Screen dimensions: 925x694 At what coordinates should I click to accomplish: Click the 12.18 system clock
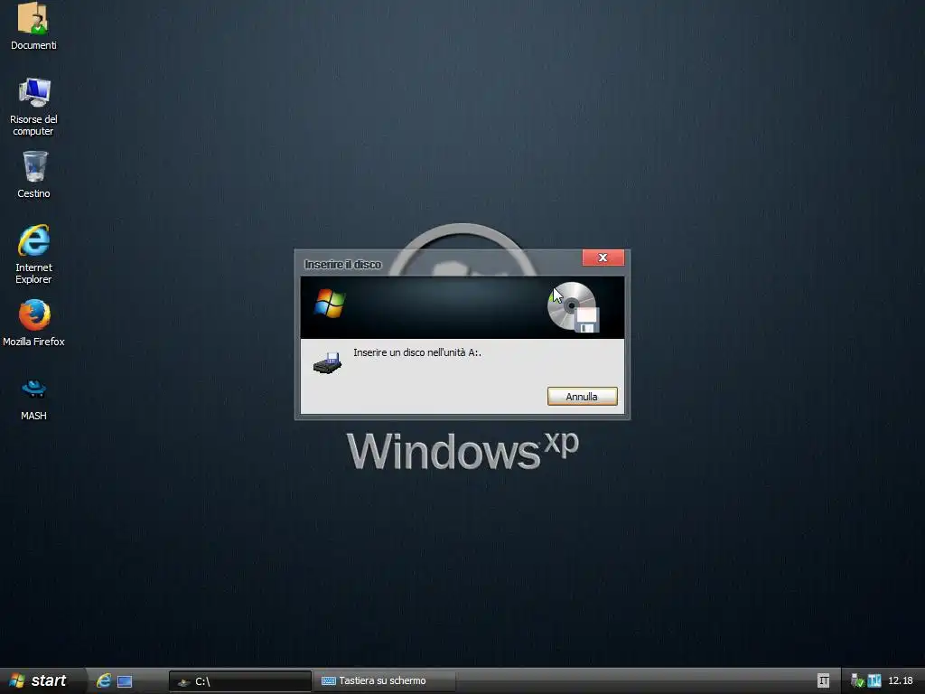(901, 681)
